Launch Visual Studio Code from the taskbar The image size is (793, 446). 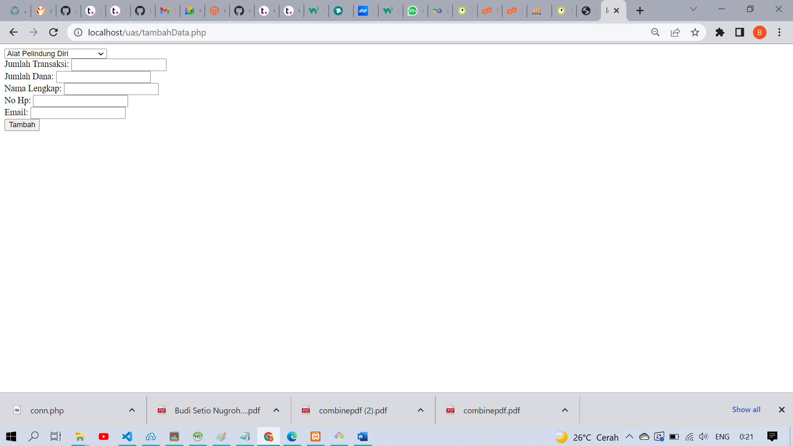point(127,437)
